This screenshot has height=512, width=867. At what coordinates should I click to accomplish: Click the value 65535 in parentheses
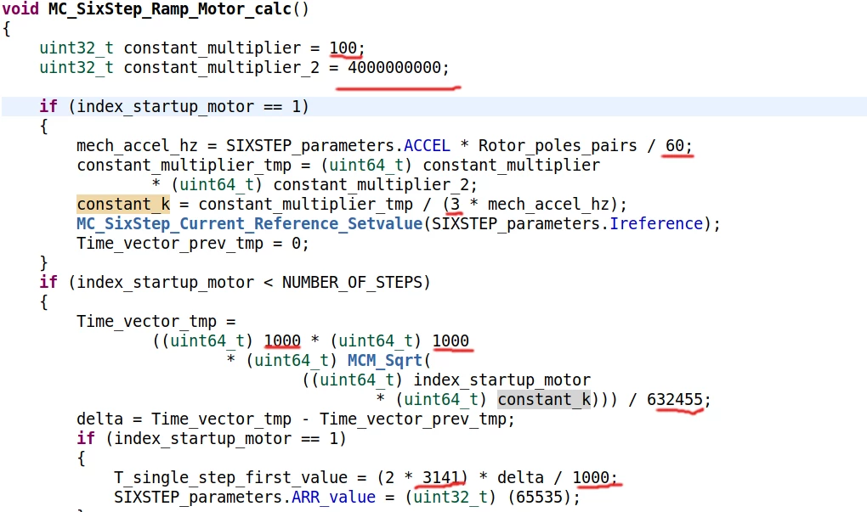tap(543, 497)
